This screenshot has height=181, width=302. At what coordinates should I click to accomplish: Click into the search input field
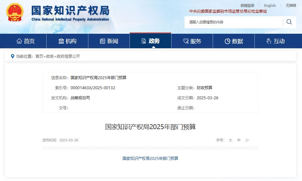tap(234, 22)
